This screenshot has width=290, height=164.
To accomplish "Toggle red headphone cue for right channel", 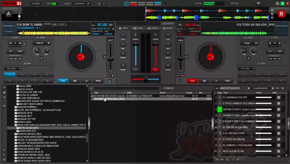I will pos(155,70).
